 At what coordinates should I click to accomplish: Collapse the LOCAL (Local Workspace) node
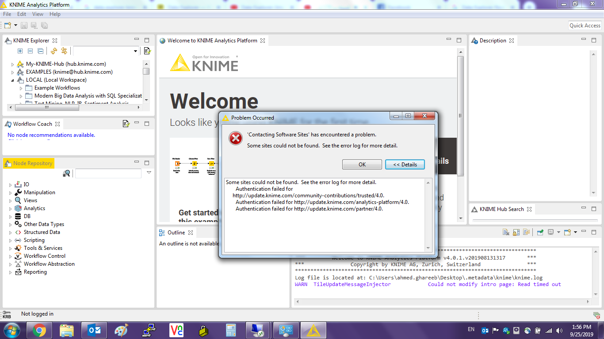(12, 80)
